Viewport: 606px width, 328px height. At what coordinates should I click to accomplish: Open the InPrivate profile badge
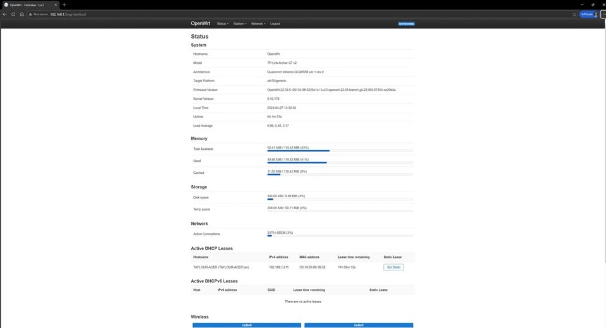click(x=589, y=15)
